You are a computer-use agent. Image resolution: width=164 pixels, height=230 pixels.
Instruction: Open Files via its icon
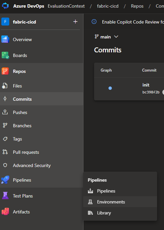coord(5,86)
